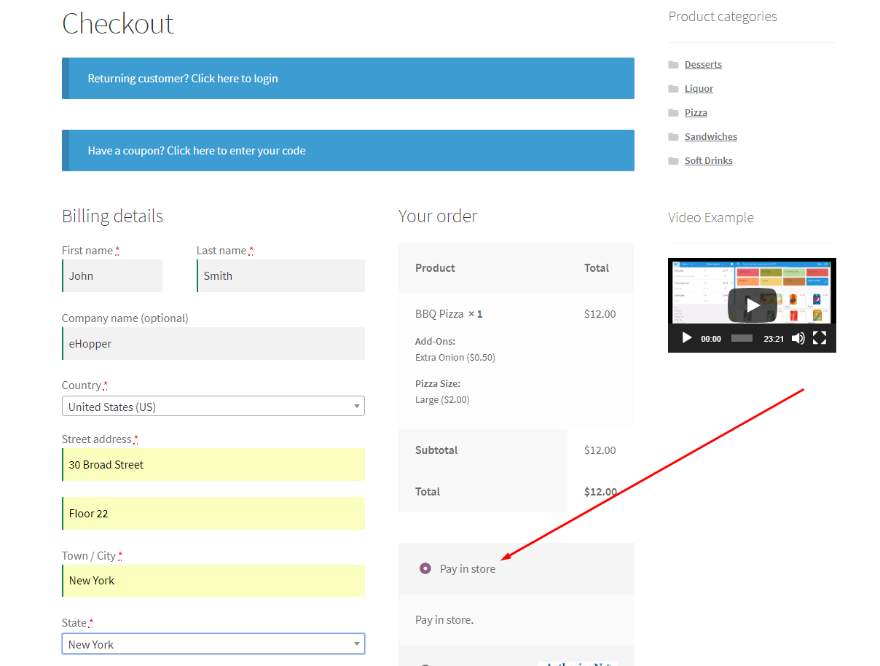Open the Country dropdown
Screen dimensions: 880x666
point(213,407)
